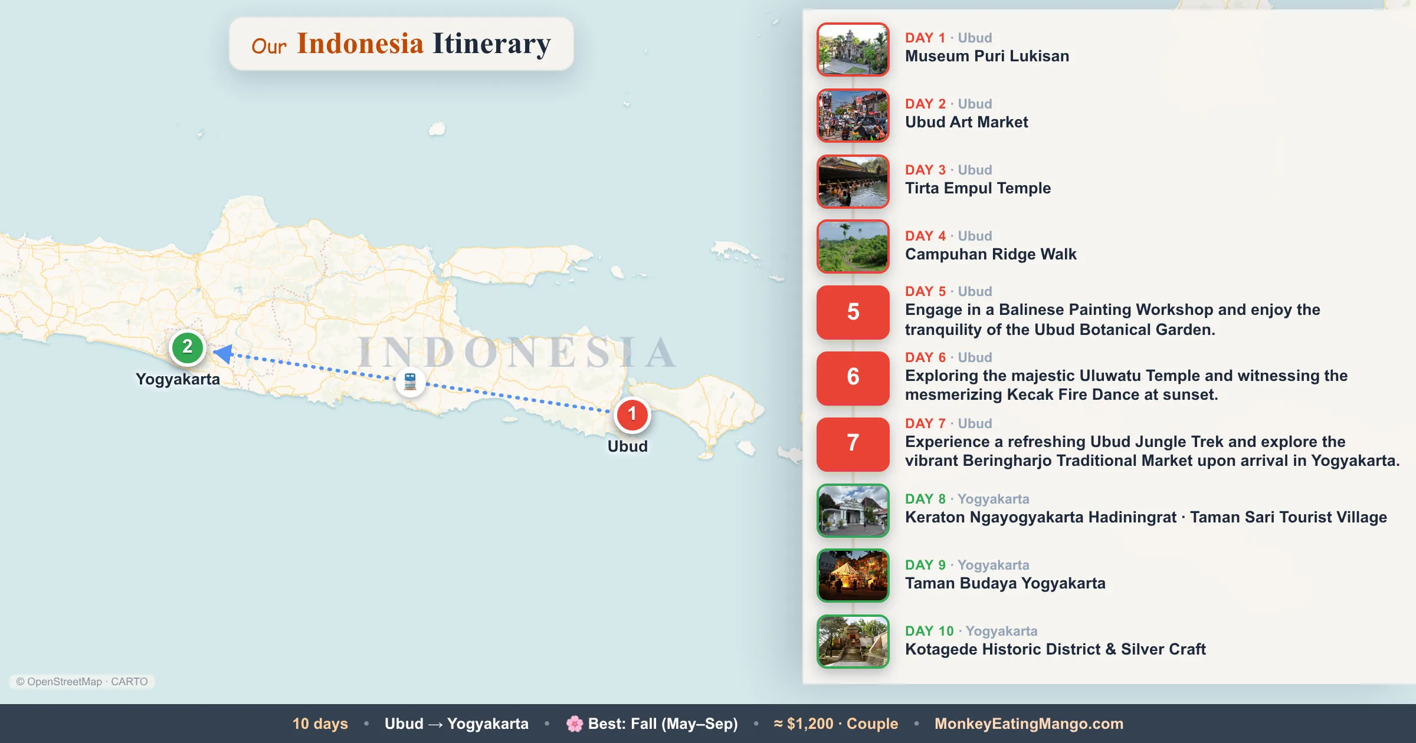The image size is (1416, 743).
Task: Click the OpenStreetMap · CARTO attribution
Action: click(82, 682)
